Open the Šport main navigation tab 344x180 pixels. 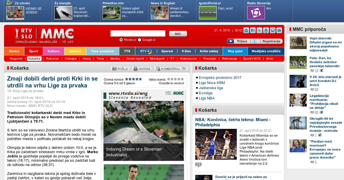pyautogui.click(x=33, y=51)
